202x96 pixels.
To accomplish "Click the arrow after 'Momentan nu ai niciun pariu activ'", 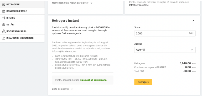I will 91,3.
